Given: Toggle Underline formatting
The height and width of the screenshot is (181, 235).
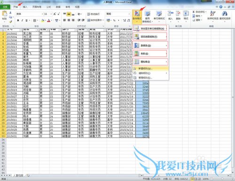Looking at the screenshot, I should click(26, 20).
